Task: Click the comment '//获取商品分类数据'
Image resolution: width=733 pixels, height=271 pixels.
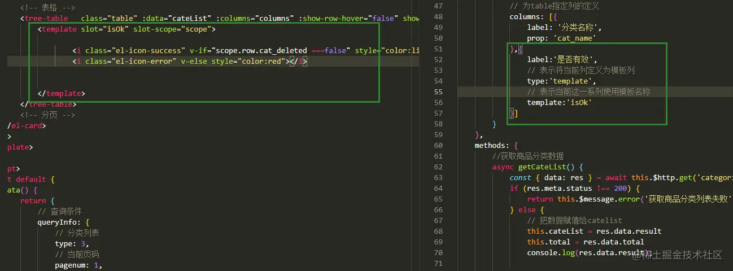Action: coord(528,156)
